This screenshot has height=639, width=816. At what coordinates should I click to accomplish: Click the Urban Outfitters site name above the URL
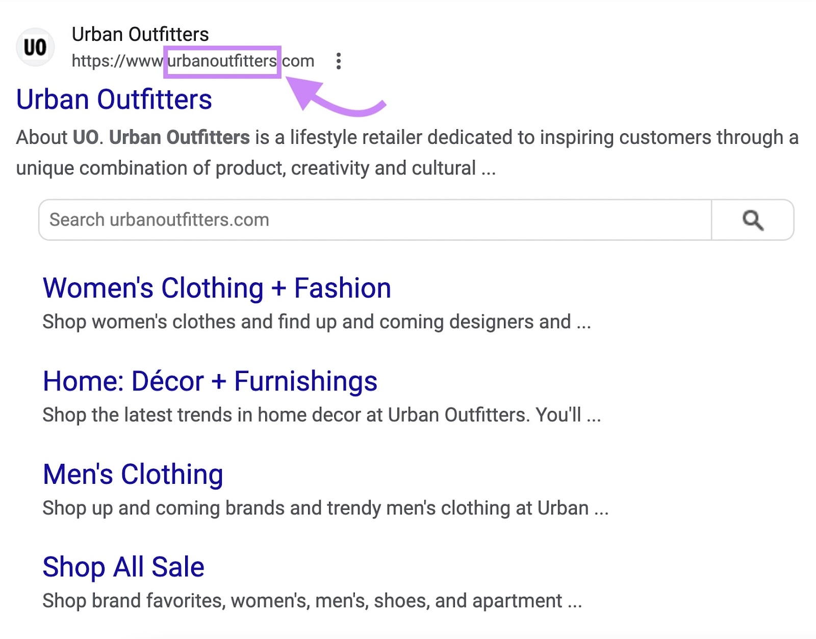pyautogui.click(x=140, y=34)
